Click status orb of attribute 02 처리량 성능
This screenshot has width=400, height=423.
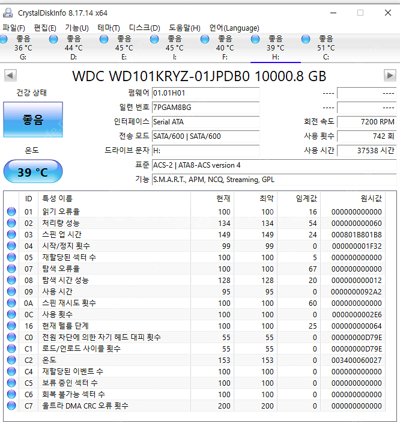pyautogui.click(x=11, y=223)
